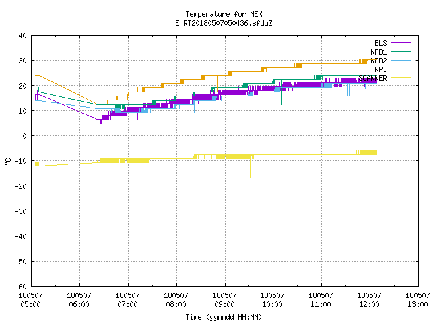Click the orange NPI legend line sample

pyautogui.click(x=401, y=69)
